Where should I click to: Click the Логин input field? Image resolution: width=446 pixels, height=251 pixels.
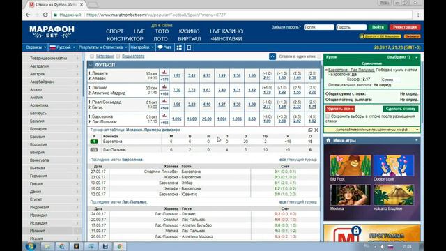[319, 27]
